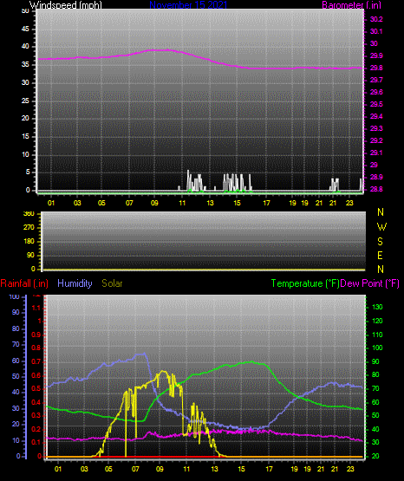
Task: Click windspeed axis value "45"
Action: tap(25, 29)
